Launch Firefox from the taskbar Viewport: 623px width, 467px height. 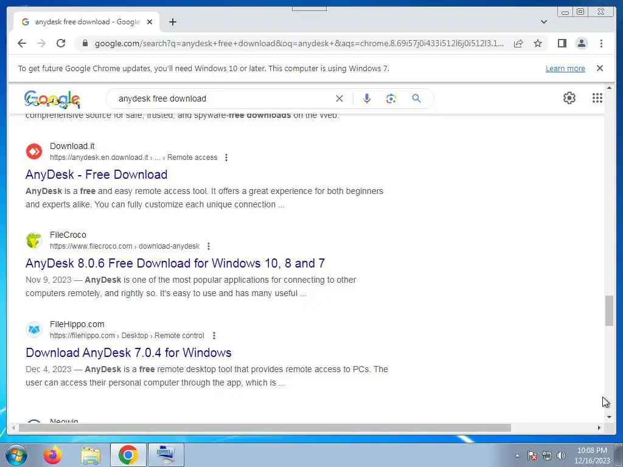(53, 455)
